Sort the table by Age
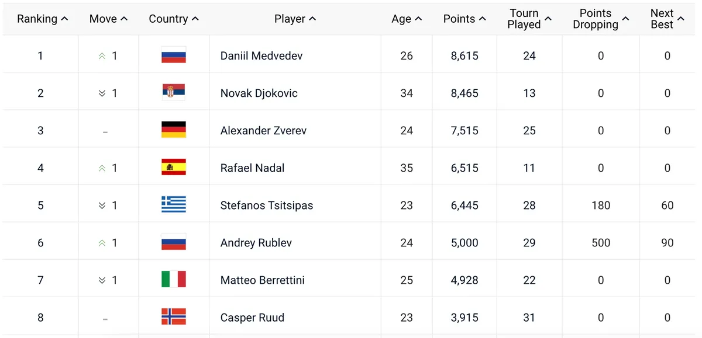The width and height of the screenshot is (702, 338). pos(407,19)
